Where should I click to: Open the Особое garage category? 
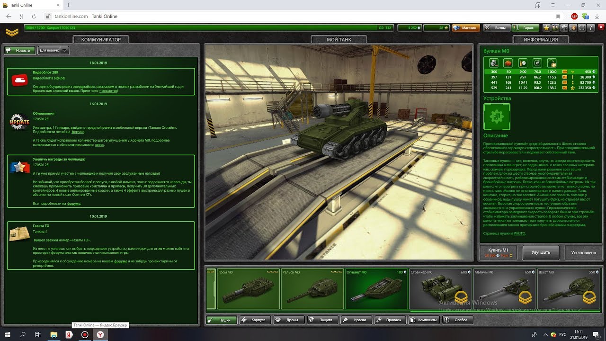pos(458,320)
